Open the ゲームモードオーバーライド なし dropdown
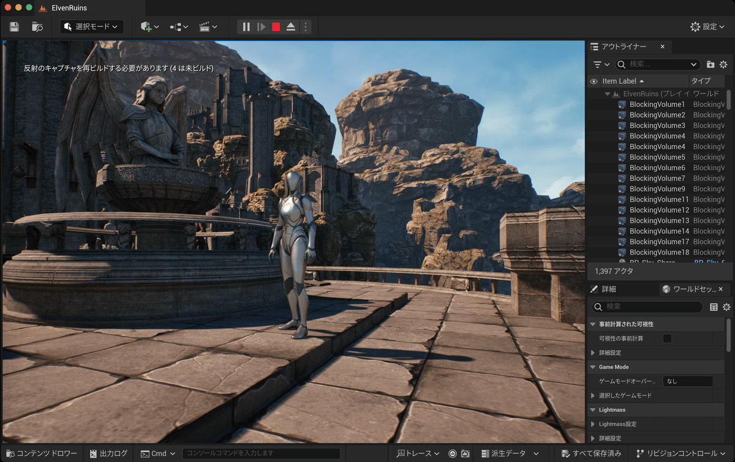Screen dimensions: 735x462 (687, 381)
